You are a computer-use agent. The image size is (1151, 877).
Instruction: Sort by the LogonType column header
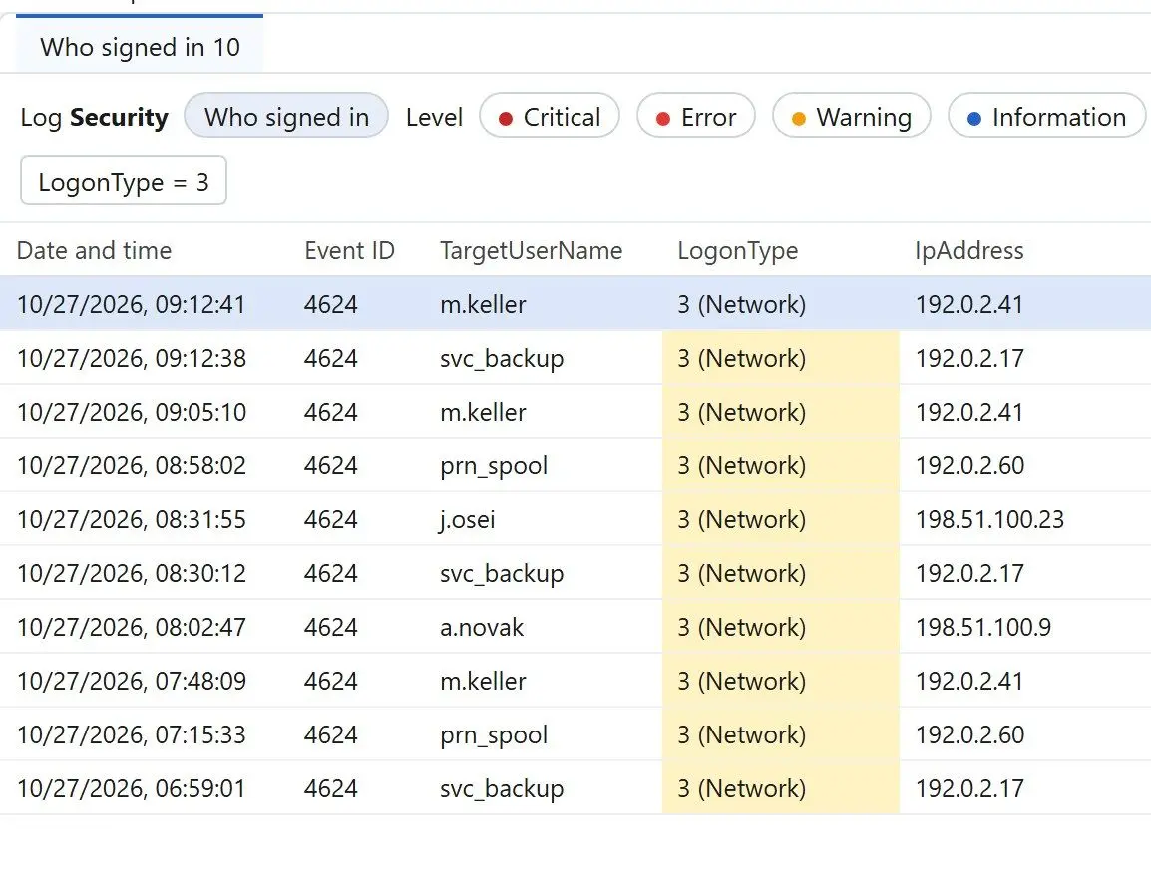(x=738, y=251)
